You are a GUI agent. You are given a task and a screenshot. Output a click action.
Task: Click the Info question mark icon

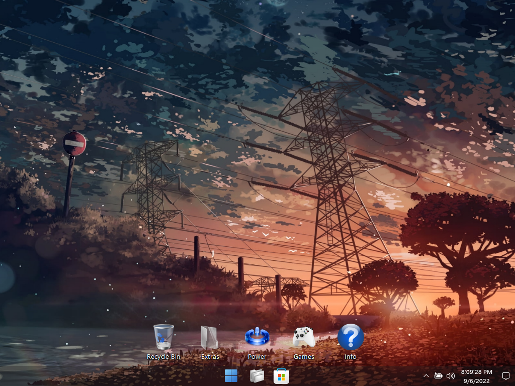point(351,337)
